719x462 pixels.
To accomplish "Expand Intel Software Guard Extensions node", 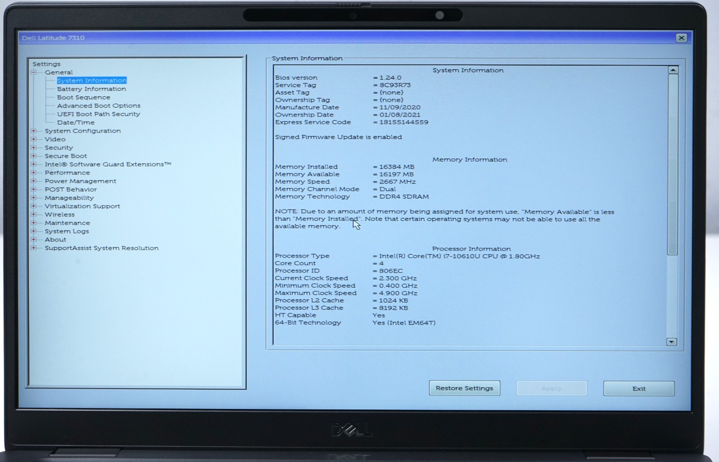I will tap(34, 164).
